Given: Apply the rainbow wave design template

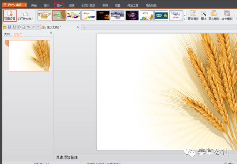Looking at the screenshot, I should [x=88, y=16].
